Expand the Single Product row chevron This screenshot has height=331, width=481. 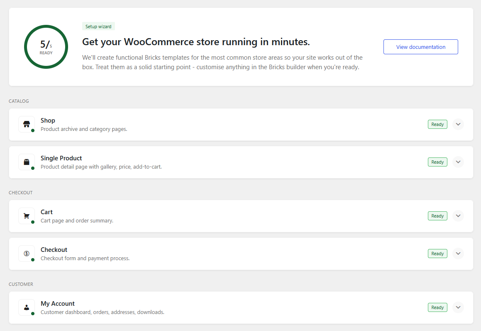pyautogui.click(x=458, y=162)
